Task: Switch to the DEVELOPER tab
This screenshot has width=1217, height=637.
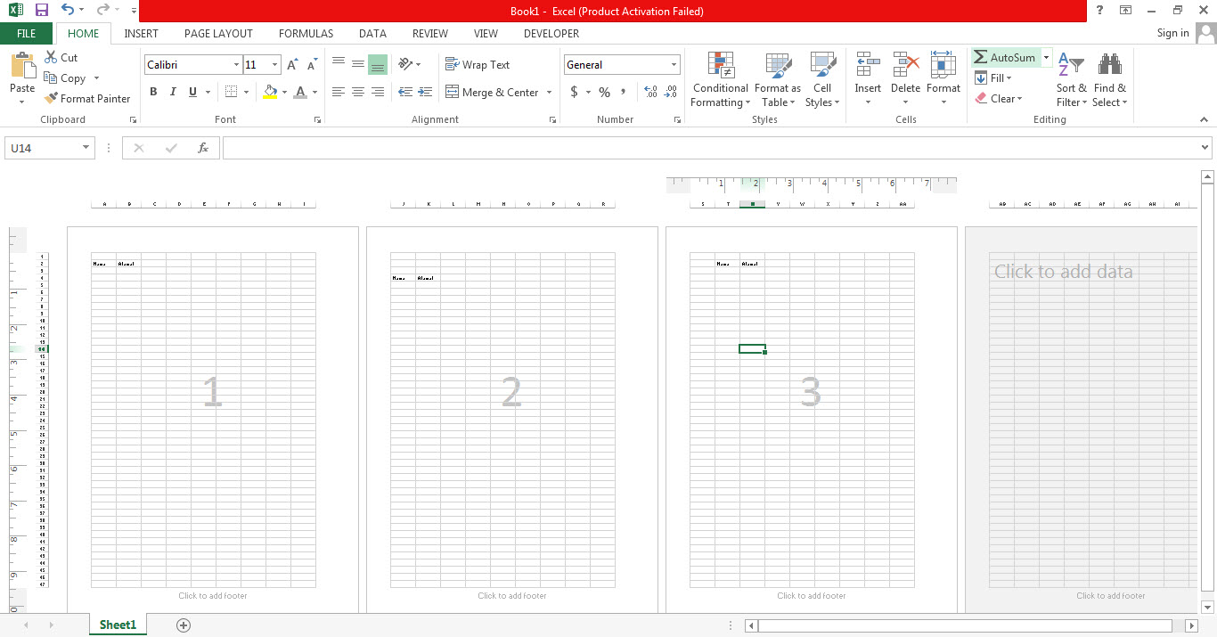Action: click(551, 34)
